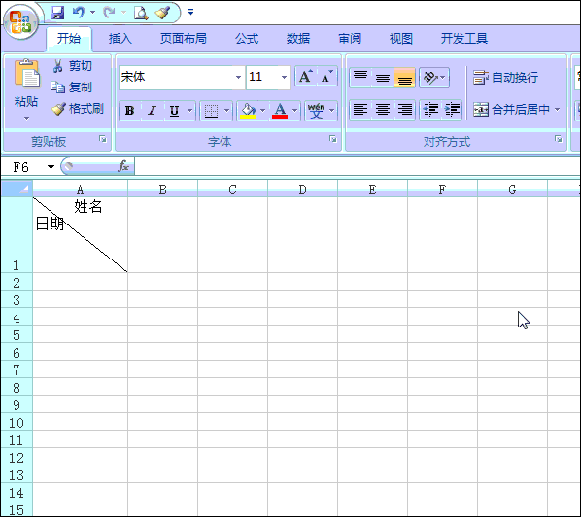Select cell A1 with diagonal header

tap(80, 234)
